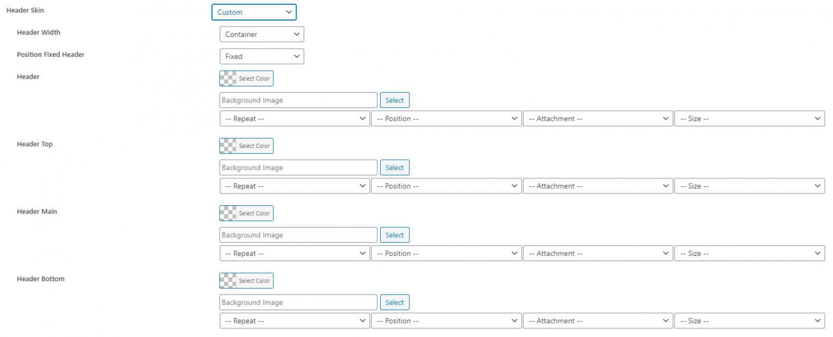Open the Header Width dropdown
The height and width of the screenshot is (337, 833).
pyautogui.click(x=261, y=34)
